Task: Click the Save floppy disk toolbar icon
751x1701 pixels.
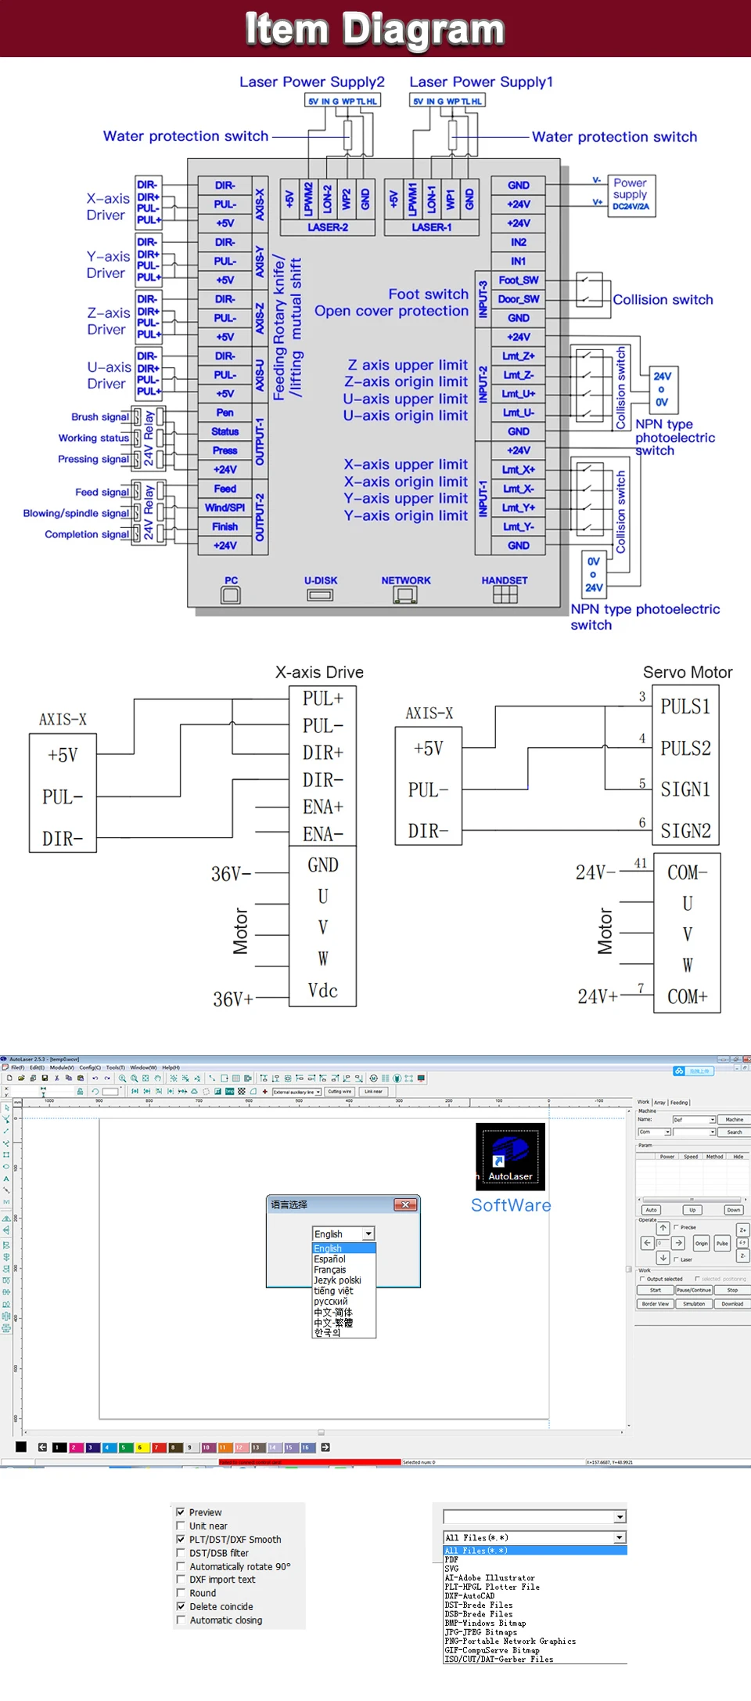Action: (45, 1078)
